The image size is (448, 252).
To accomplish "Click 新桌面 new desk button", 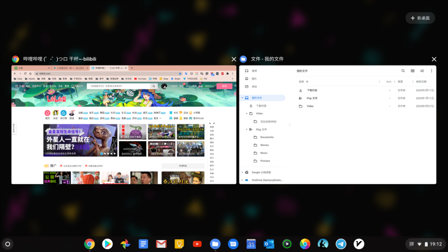I will 420,18.
